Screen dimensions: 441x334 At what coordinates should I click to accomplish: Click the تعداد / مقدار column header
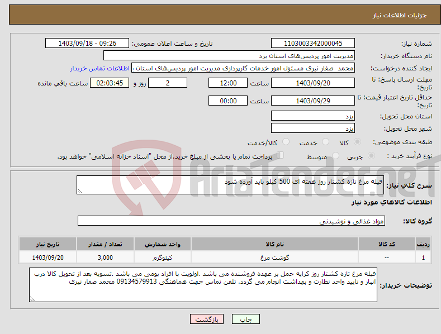[105, 244]
